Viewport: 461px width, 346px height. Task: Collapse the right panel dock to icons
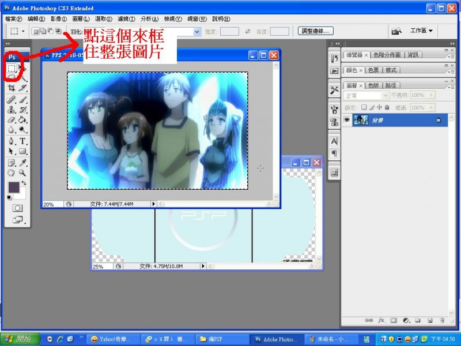(452, 44)
